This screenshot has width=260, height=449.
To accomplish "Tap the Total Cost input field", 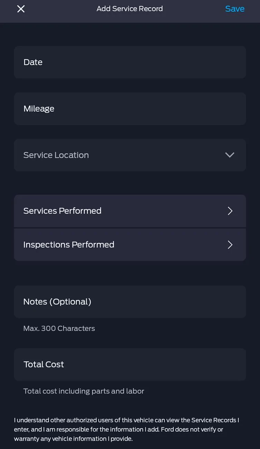I will pyautogui.click(x=130, y=364).
